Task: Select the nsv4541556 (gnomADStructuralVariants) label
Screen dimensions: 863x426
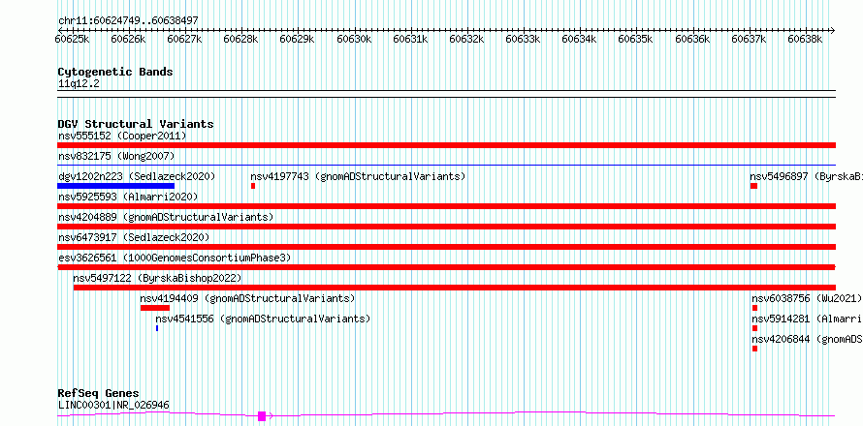Action: click(263, 319)
